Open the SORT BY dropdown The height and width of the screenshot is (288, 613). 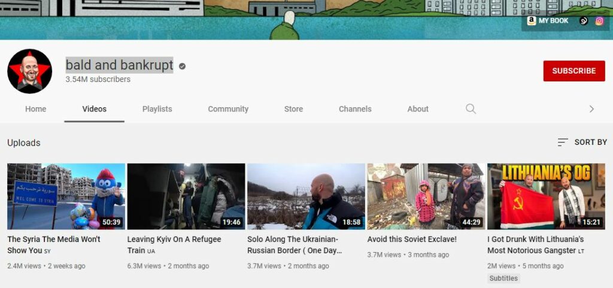pos(582,143)
